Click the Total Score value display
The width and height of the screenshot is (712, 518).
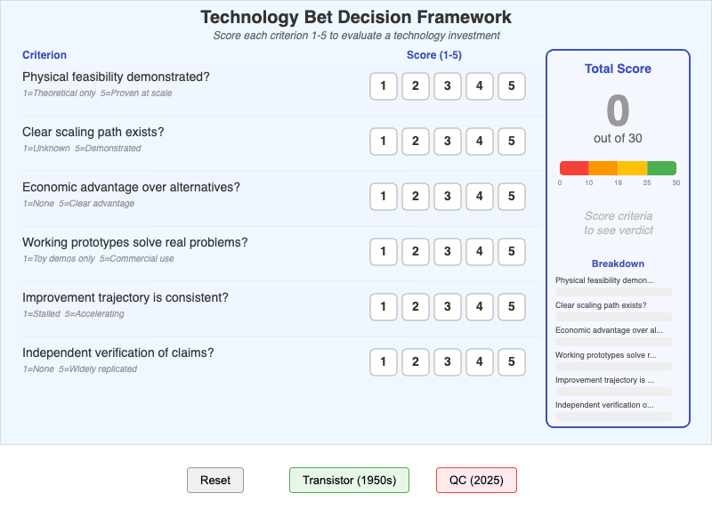pos(618,112)
